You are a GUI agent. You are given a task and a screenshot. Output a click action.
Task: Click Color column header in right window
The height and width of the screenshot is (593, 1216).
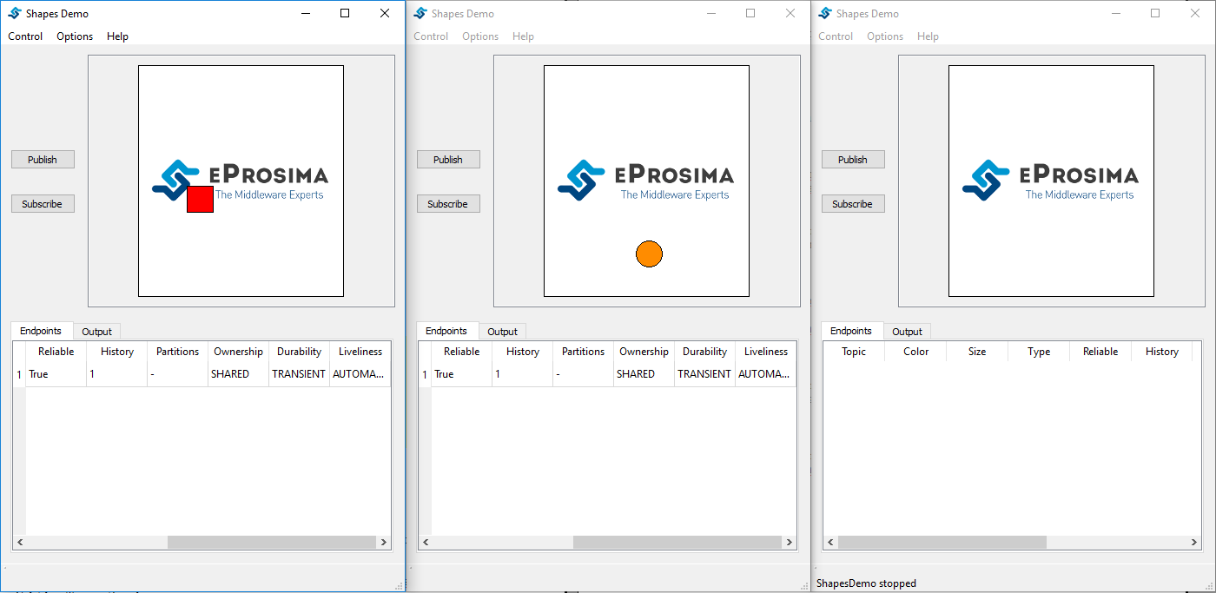[x=916, y=352]
